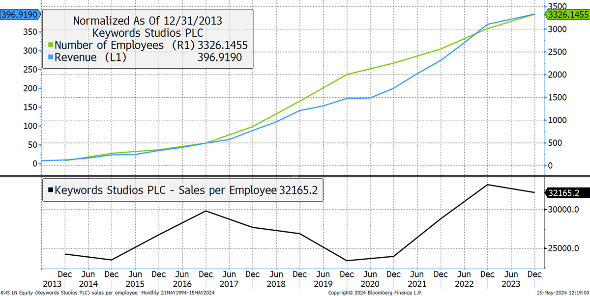The height and width of the screenshot is (296, 590).
Task: Click the 2023 year label on the time axis
Action: (511, 284)
